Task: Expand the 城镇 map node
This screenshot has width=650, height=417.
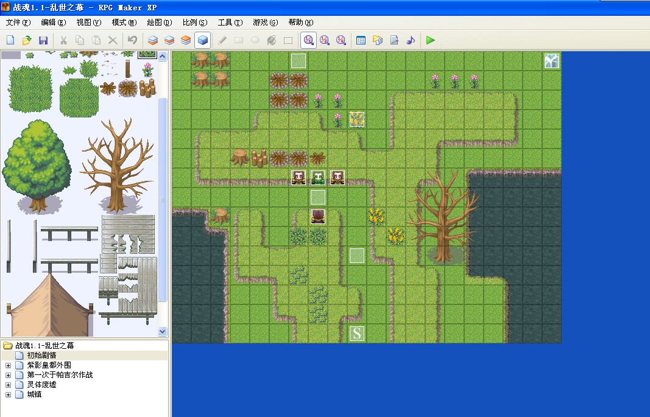Action: pos(8,394)
